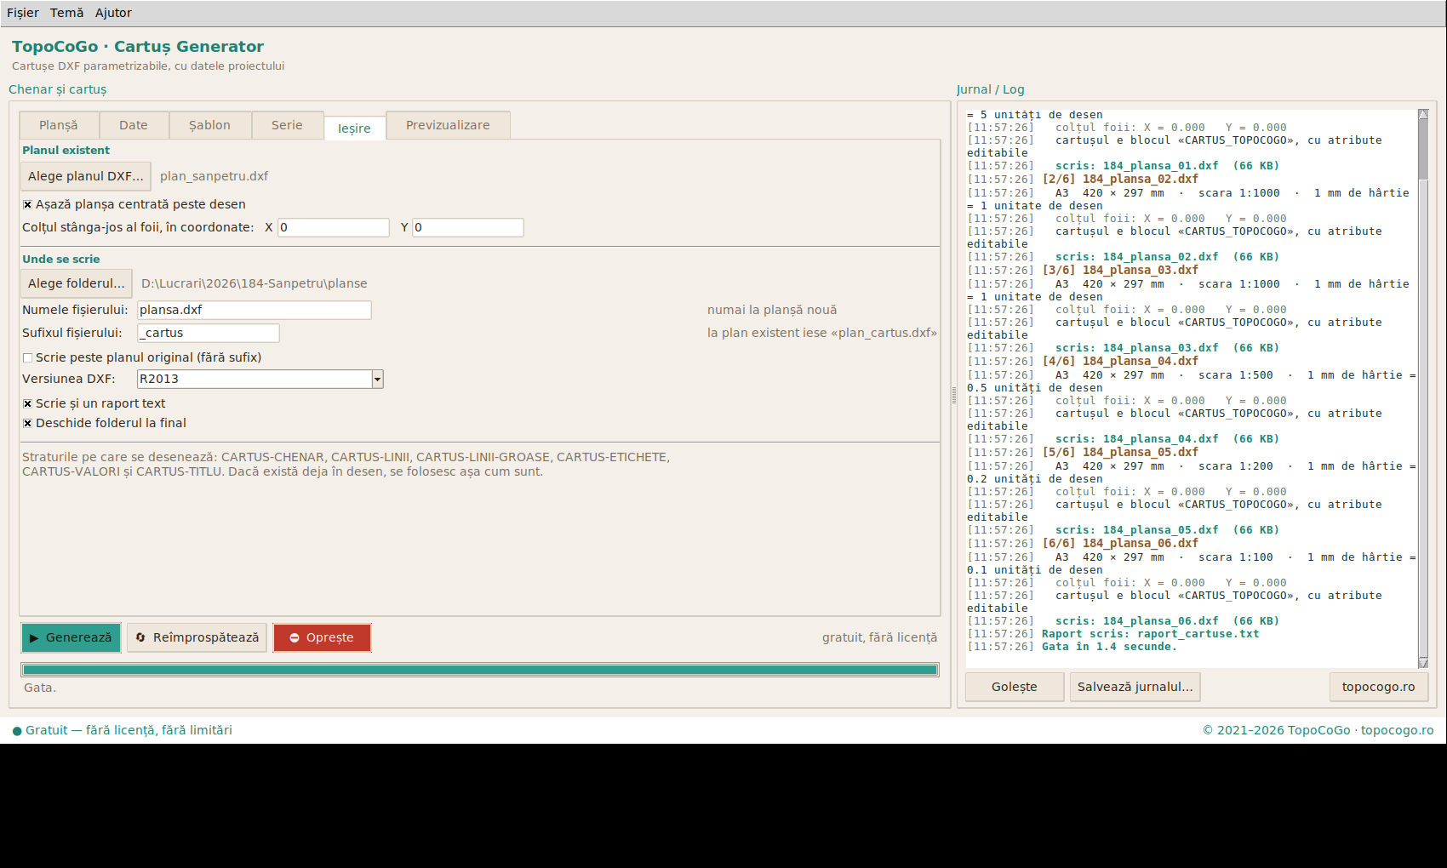
Task: Enable Scrie peste planul original checkbox
Action: pyautogui.click(x=27, y=358)
